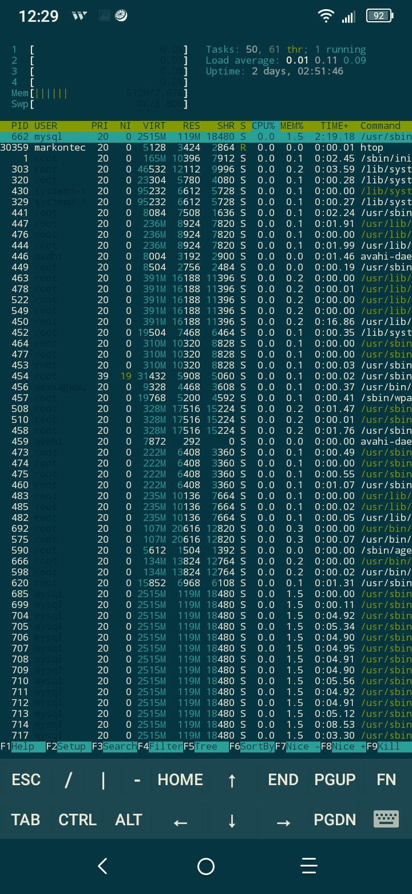The image size is (412, 894).
Task: Click the Swp usage meter bar
Action: click(100, 104)
